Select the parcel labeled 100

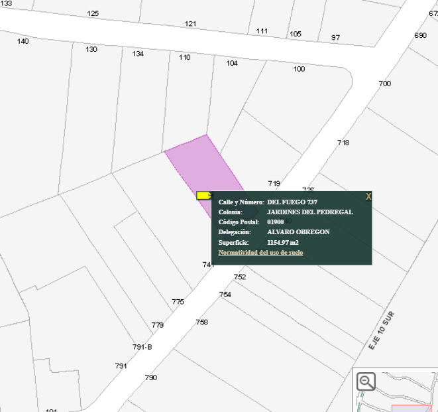click(x=299, y=69)
